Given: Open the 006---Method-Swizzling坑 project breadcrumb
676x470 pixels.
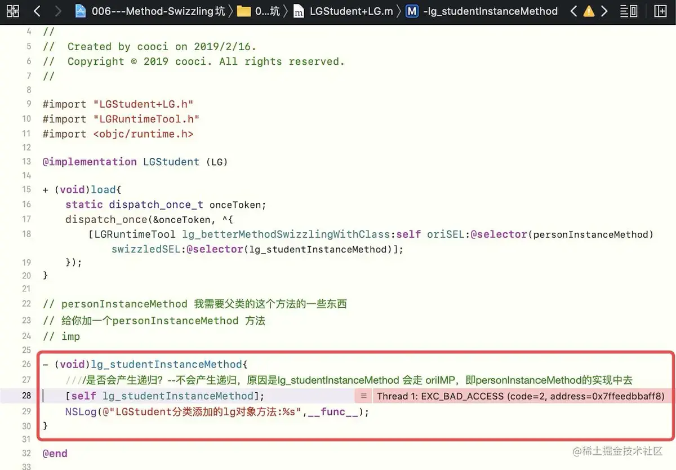Looking at the screenshot, I should [150, 11].
